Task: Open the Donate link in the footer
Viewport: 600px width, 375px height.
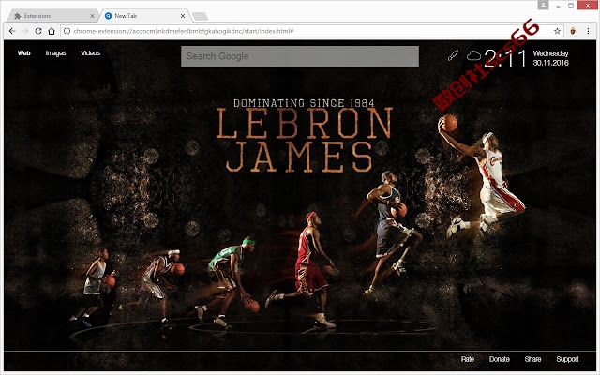Action: pyautogui.click(x=500, y=359)
